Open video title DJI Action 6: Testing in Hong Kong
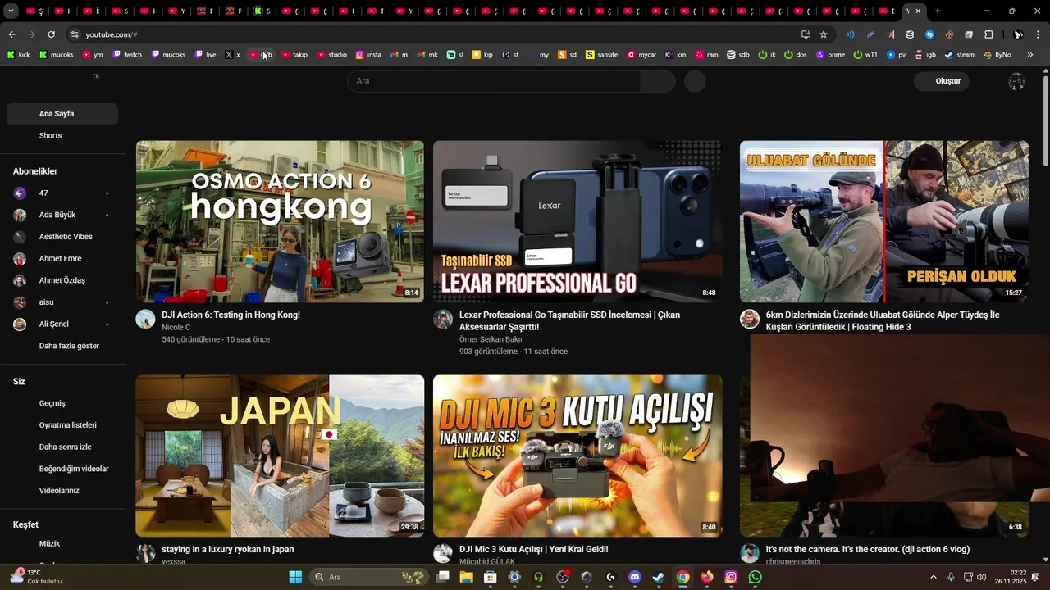Viewport: 1050px width, 590px height. [x=231, y=315]
